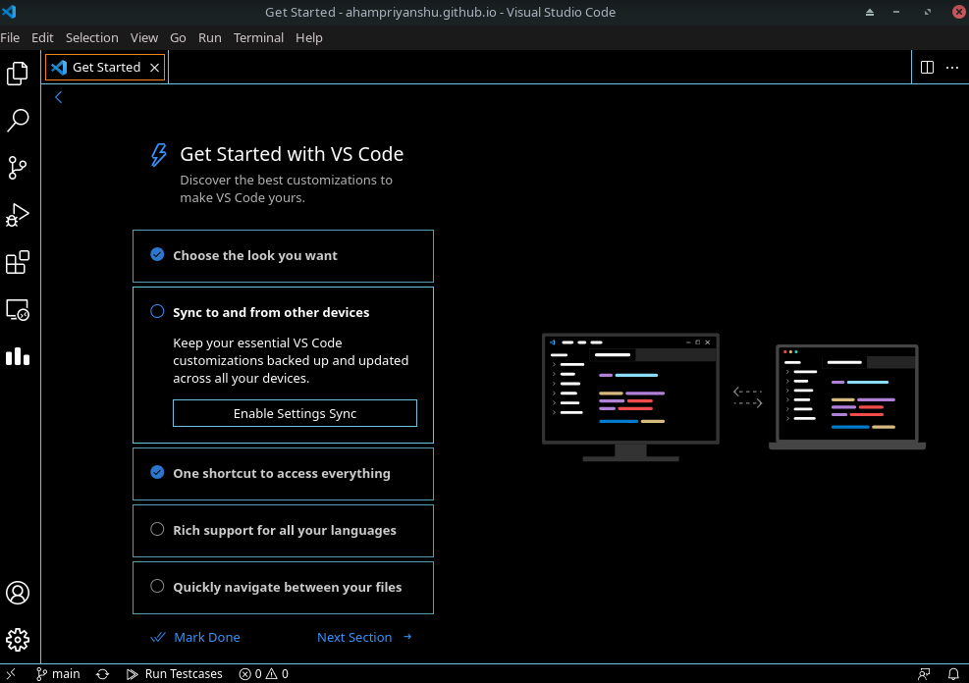
Task: Expand 'Quickly navigate between your files' step
Action: tap(283, 588)
